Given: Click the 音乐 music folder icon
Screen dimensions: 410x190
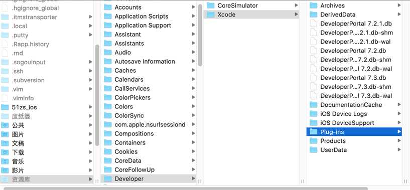Looking at the screenshot, I should (5, 161).
